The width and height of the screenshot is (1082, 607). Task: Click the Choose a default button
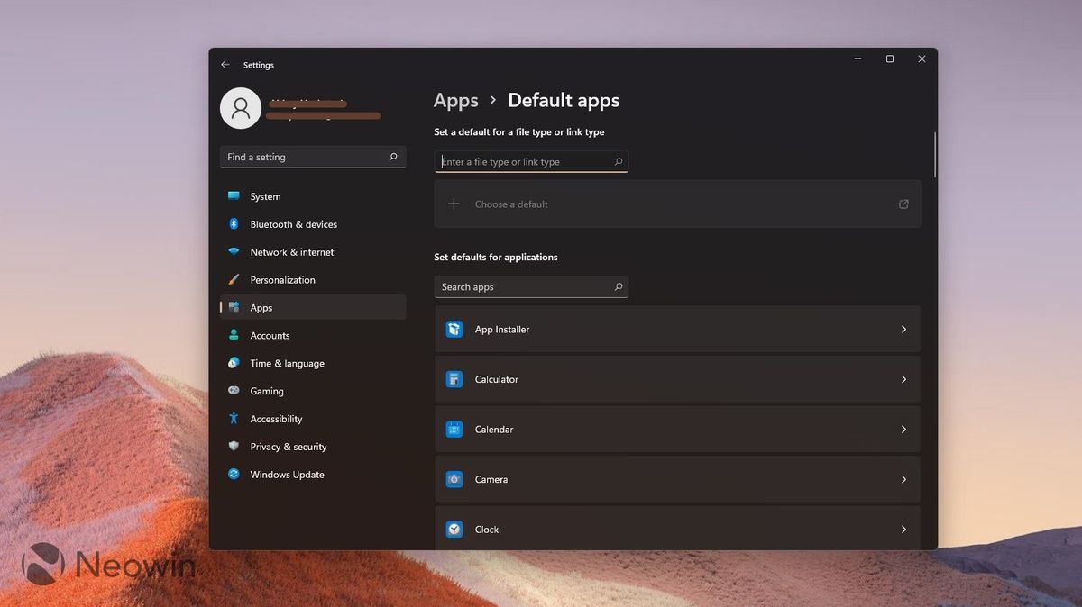pos(677,204)
